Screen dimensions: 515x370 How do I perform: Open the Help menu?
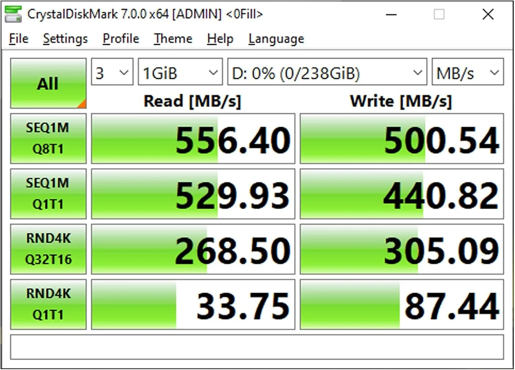pyautogui.click(x=220, y=39)
